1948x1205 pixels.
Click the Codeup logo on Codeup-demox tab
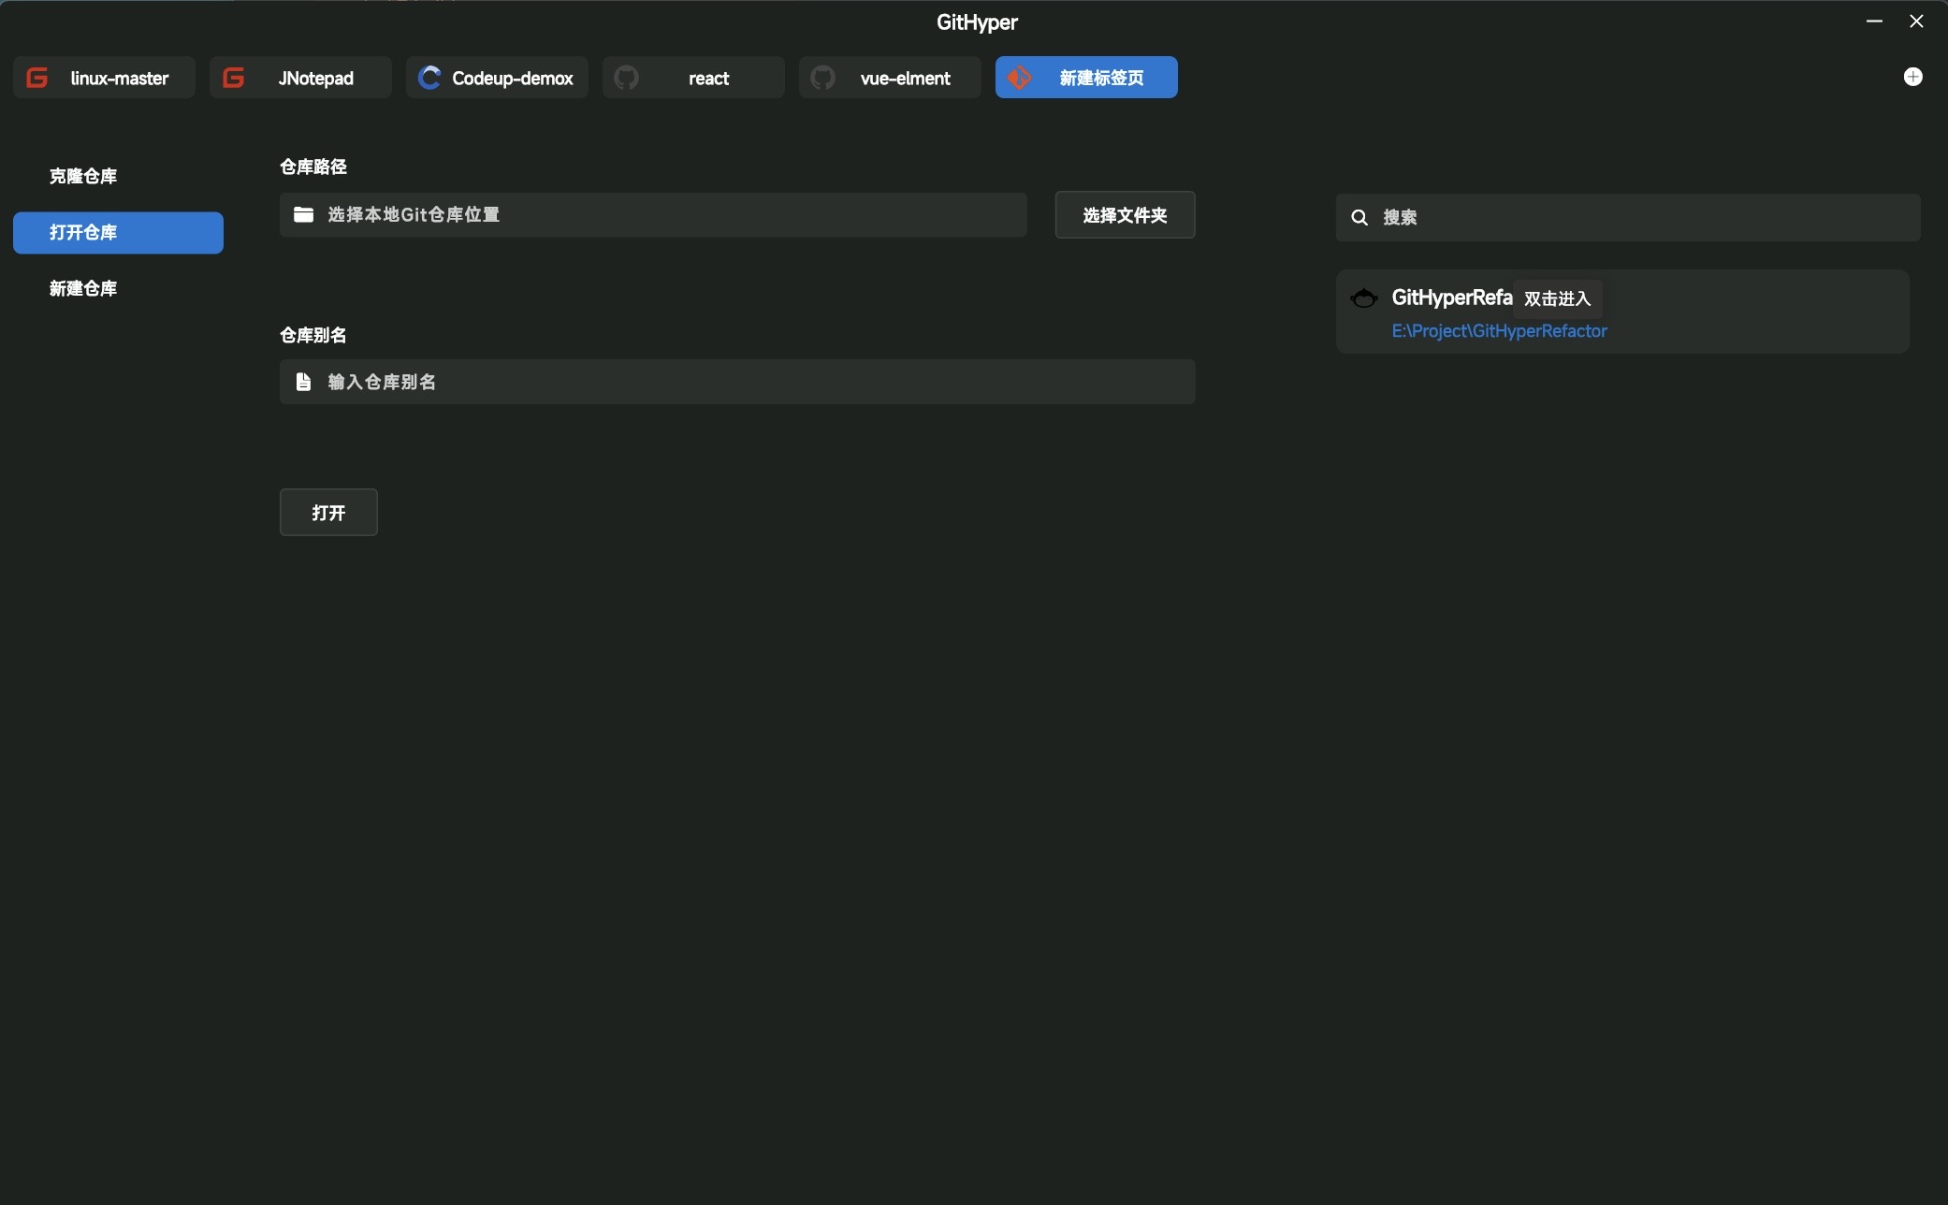click(x=429, y=78)
